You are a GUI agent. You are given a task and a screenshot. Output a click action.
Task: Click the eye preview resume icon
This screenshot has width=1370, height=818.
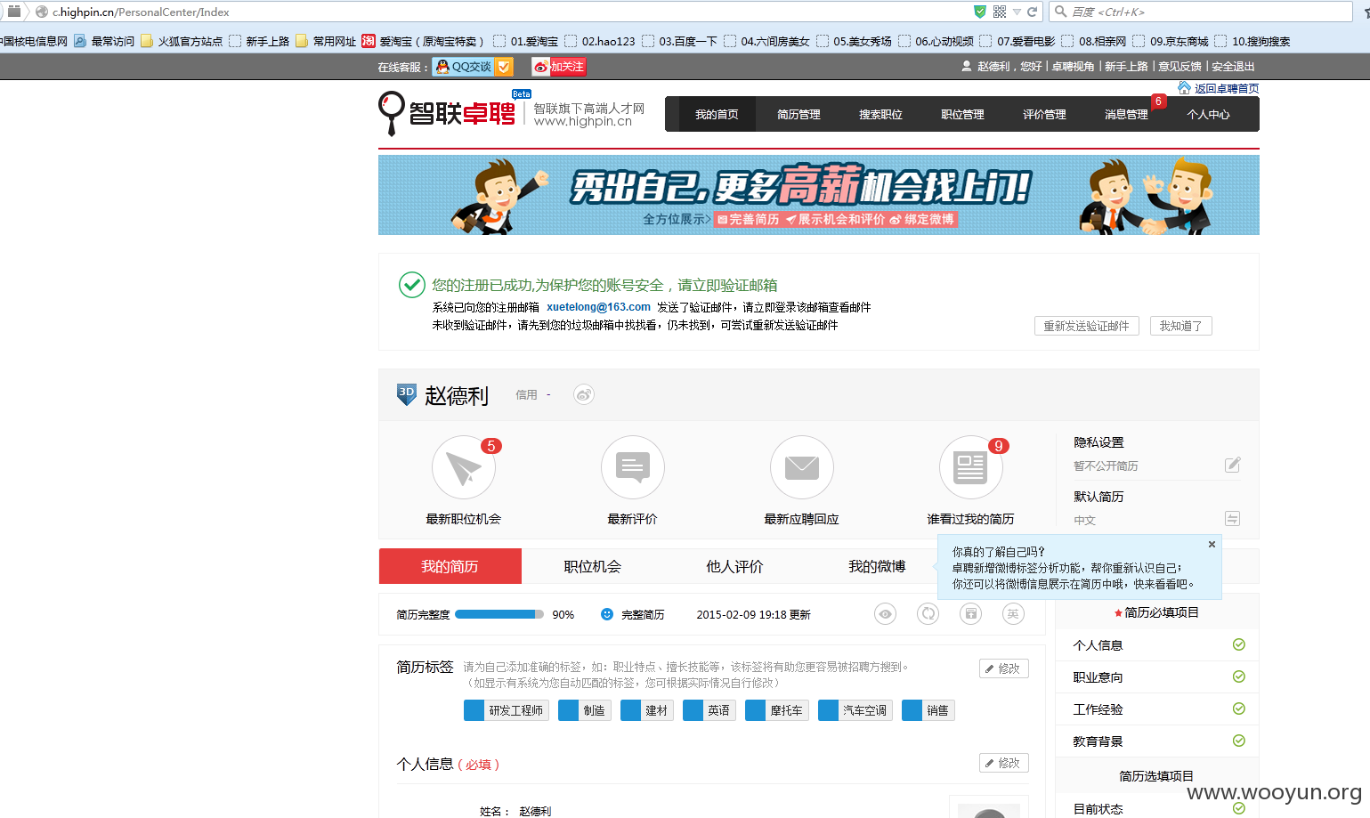[x=885, y=614]
